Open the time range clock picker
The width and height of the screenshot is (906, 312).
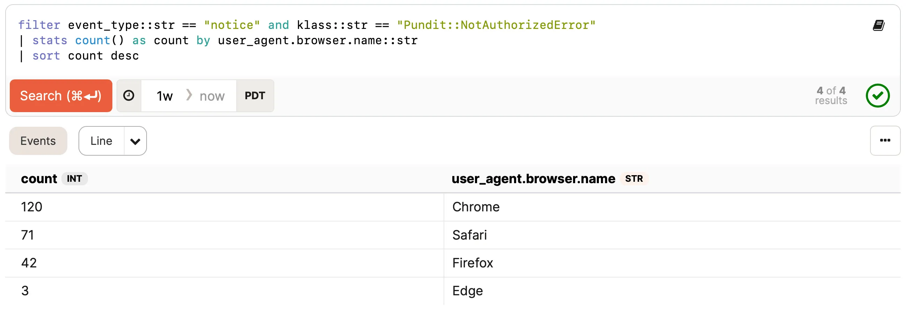pyautogui.click(x=129, y=95)
